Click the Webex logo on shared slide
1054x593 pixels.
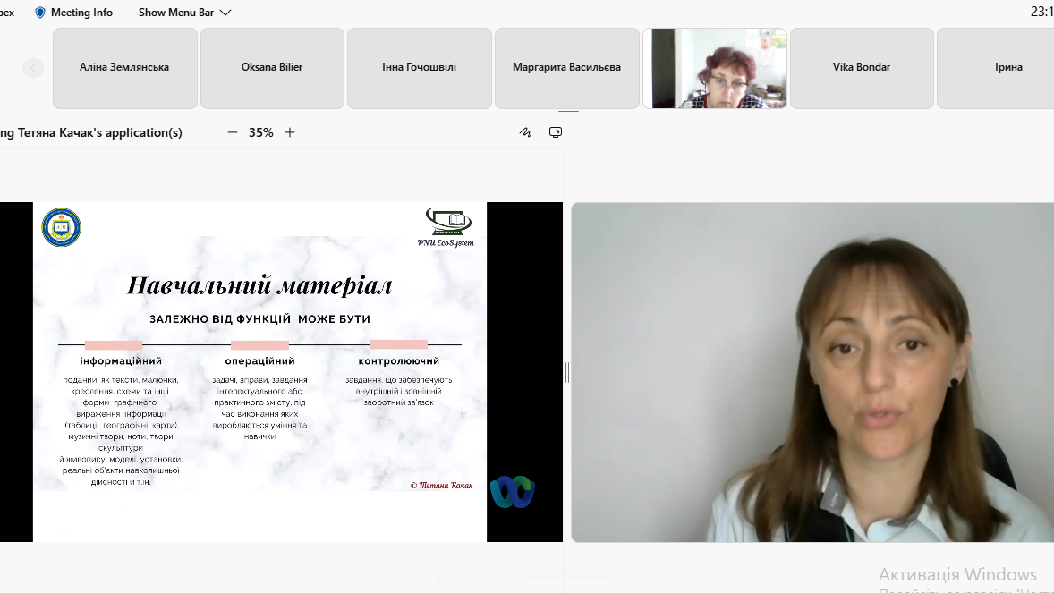tap(512, 492)
